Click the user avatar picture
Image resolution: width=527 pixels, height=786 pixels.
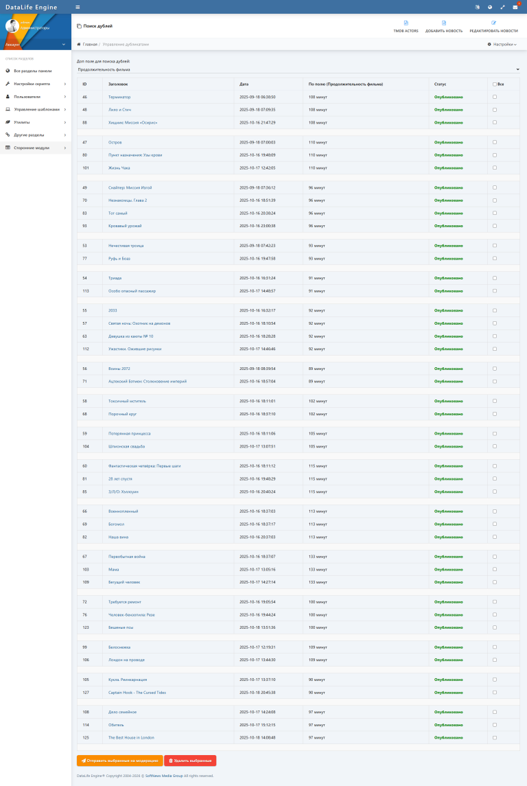(x=12, y=26)
